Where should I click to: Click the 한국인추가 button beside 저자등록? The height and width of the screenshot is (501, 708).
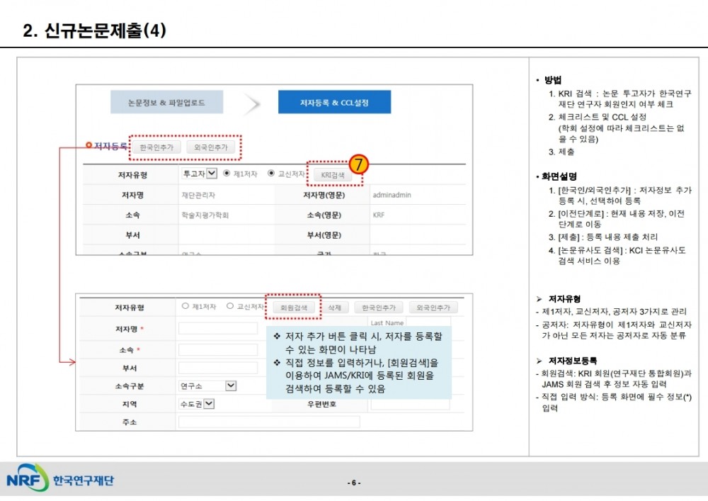coord(156,147)
